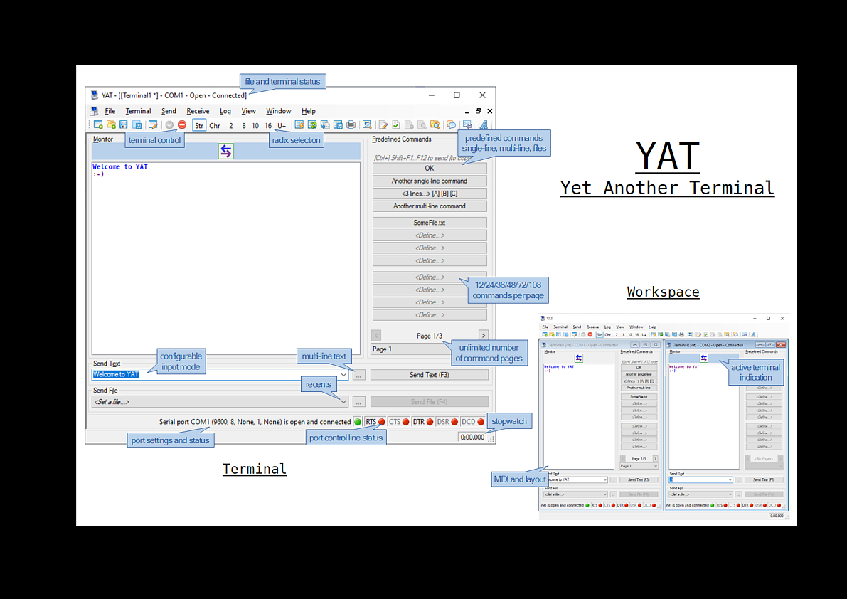The height and width of the screenshot is (599, 847).
Task: Click the Find magnifier toolbar icon
Action: pyautogui.click(x=368, y=125)
